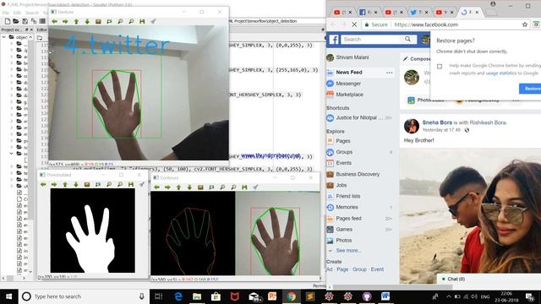Click the first magnifier icon in the Thresholded window
This screenshot has height=304, width=541.
(109, 184)
